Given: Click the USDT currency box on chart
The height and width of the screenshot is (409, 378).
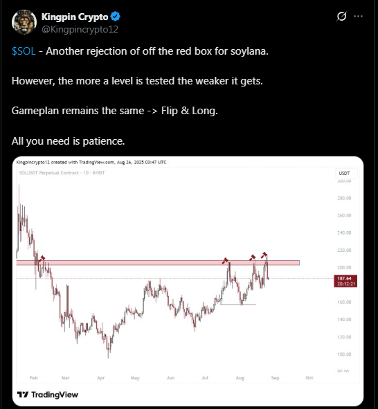Looking at the screenshot, I should pyautogui.click(x=344, y=173).
